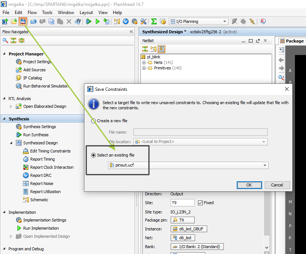The height and width of the screenshot is (254, 306).
Task: Click the Flow Navigator search magnifier icon
Action: 5,41
